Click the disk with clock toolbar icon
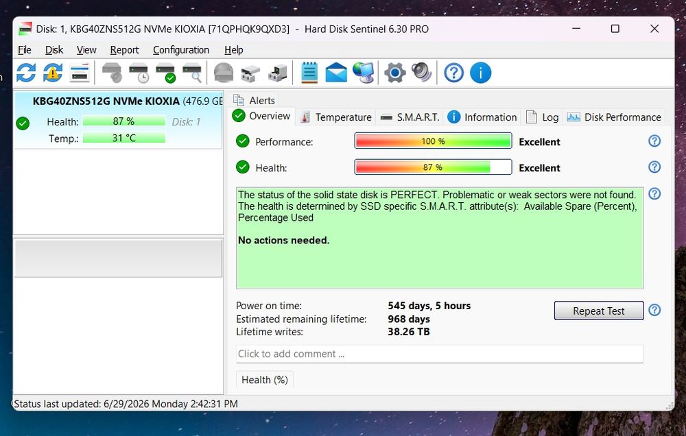The width and height of the screenshot is (686, 436). pos(139,73)
